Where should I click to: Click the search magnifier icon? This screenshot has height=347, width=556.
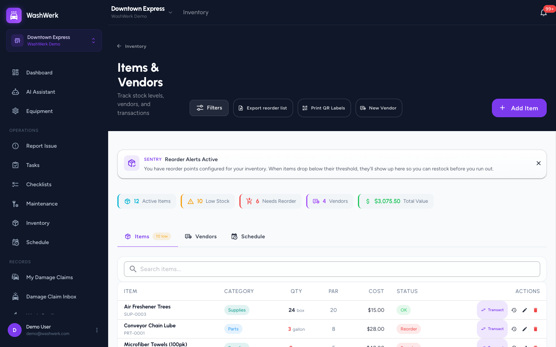coord(133,269)
